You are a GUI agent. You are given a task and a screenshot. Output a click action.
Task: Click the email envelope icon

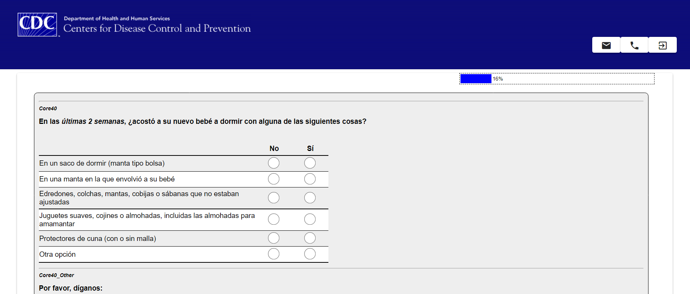point(606,45)
